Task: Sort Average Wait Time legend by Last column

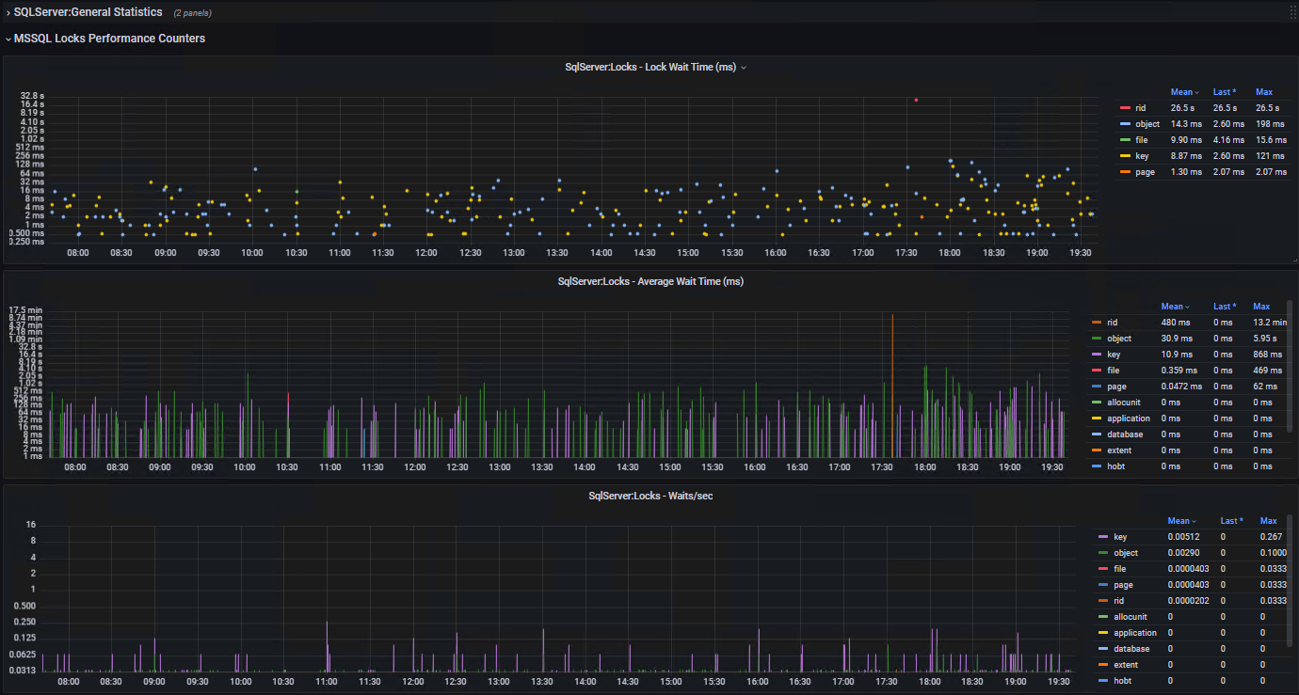Action: (1223, 307)
